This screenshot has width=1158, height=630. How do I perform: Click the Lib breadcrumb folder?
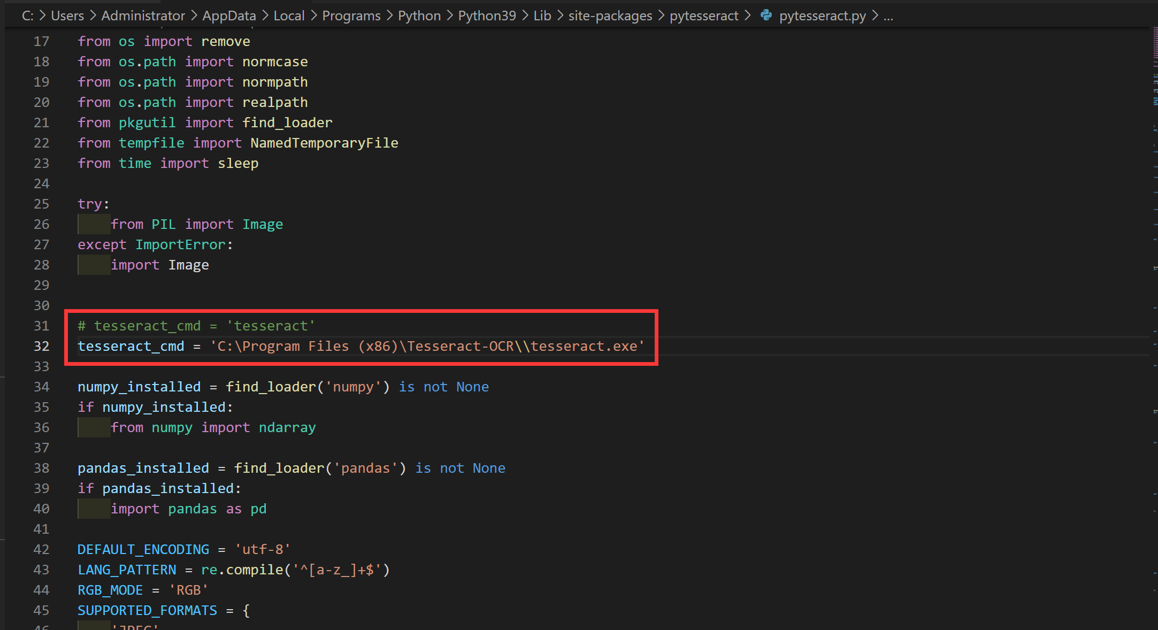(x=542, y=16)
